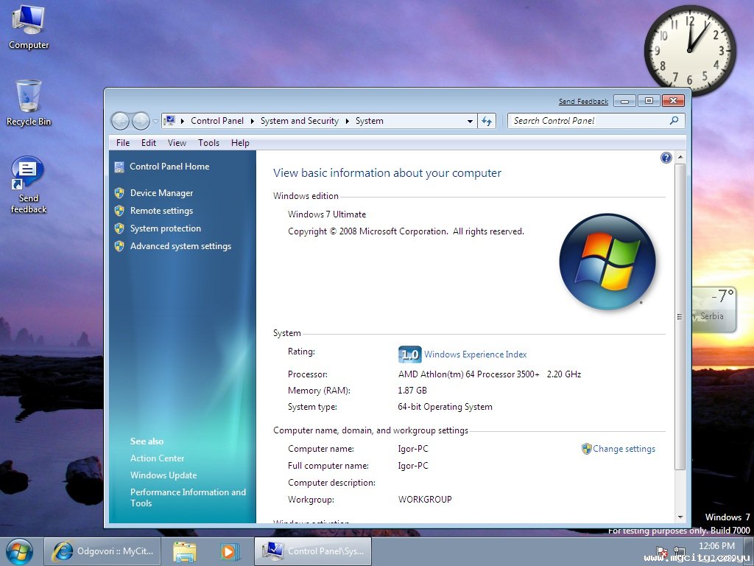This screenshot has height=566, width=754.
Task: Open the View menu
Action: point(177,143)
